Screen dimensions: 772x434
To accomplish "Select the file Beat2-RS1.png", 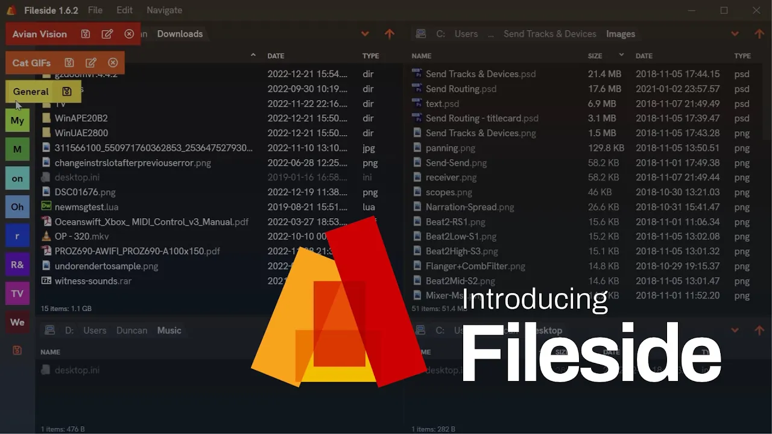I will pyautogui.click(x=455, y=222).
